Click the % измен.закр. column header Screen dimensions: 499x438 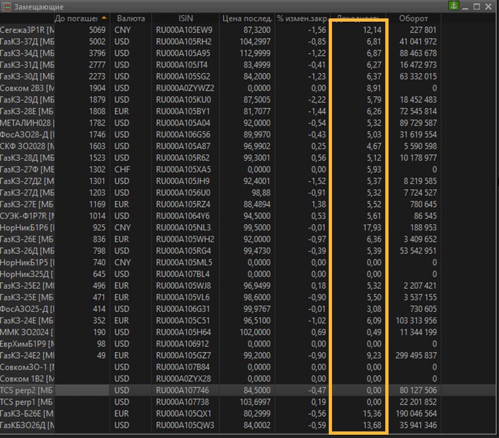[302, 18]
